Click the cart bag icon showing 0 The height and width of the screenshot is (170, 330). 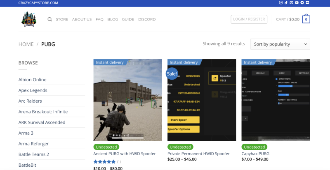[x=306, y=19]
